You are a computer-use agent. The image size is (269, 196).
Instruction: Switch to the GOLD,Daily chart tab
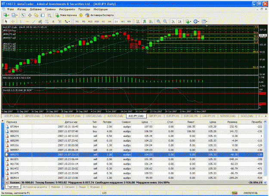pos(247,116)
